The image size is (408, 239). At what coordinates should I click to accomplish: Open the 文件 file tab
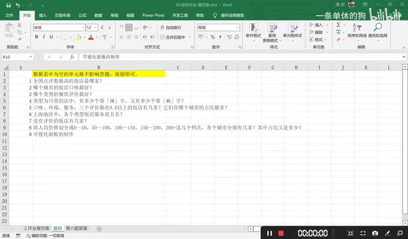[10, 15]
